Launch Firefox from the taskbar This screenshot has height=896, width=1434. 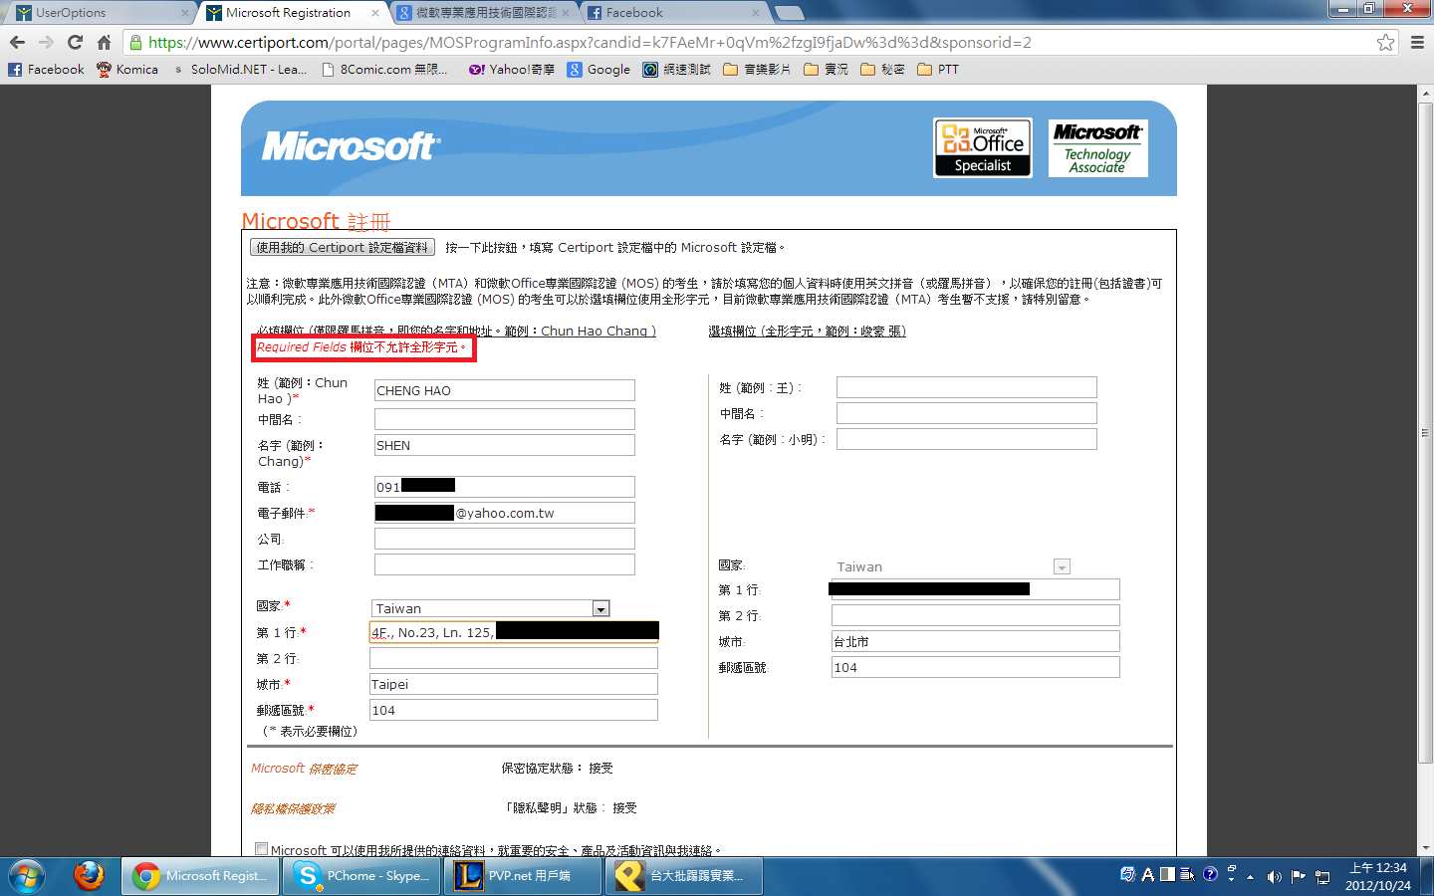89,876
